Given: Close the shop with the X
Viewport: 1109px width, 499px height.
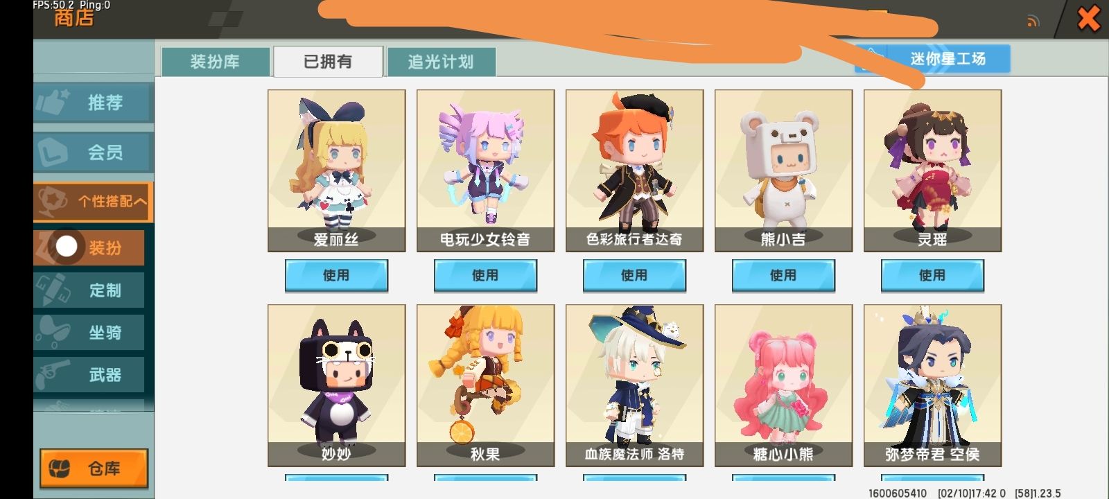Looking at the screenshot, I should point(1088,19).
